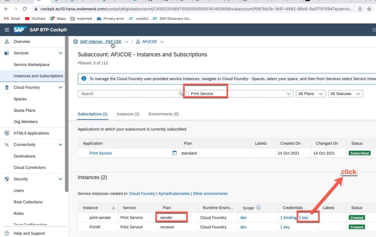Open the Imported bookmarks folder
Screen dimensions: 376x237
tap(81, 18)
